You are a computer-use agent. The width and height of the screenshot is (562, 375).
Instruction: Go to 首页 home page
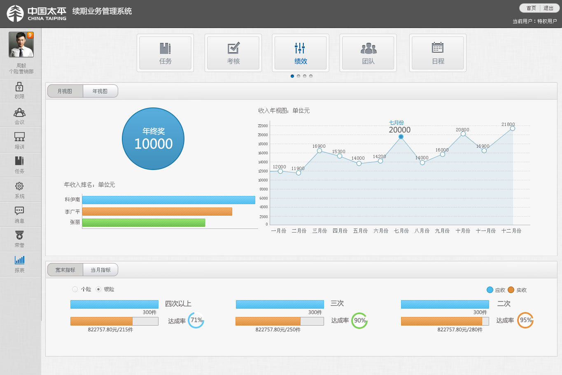point(531,8)
